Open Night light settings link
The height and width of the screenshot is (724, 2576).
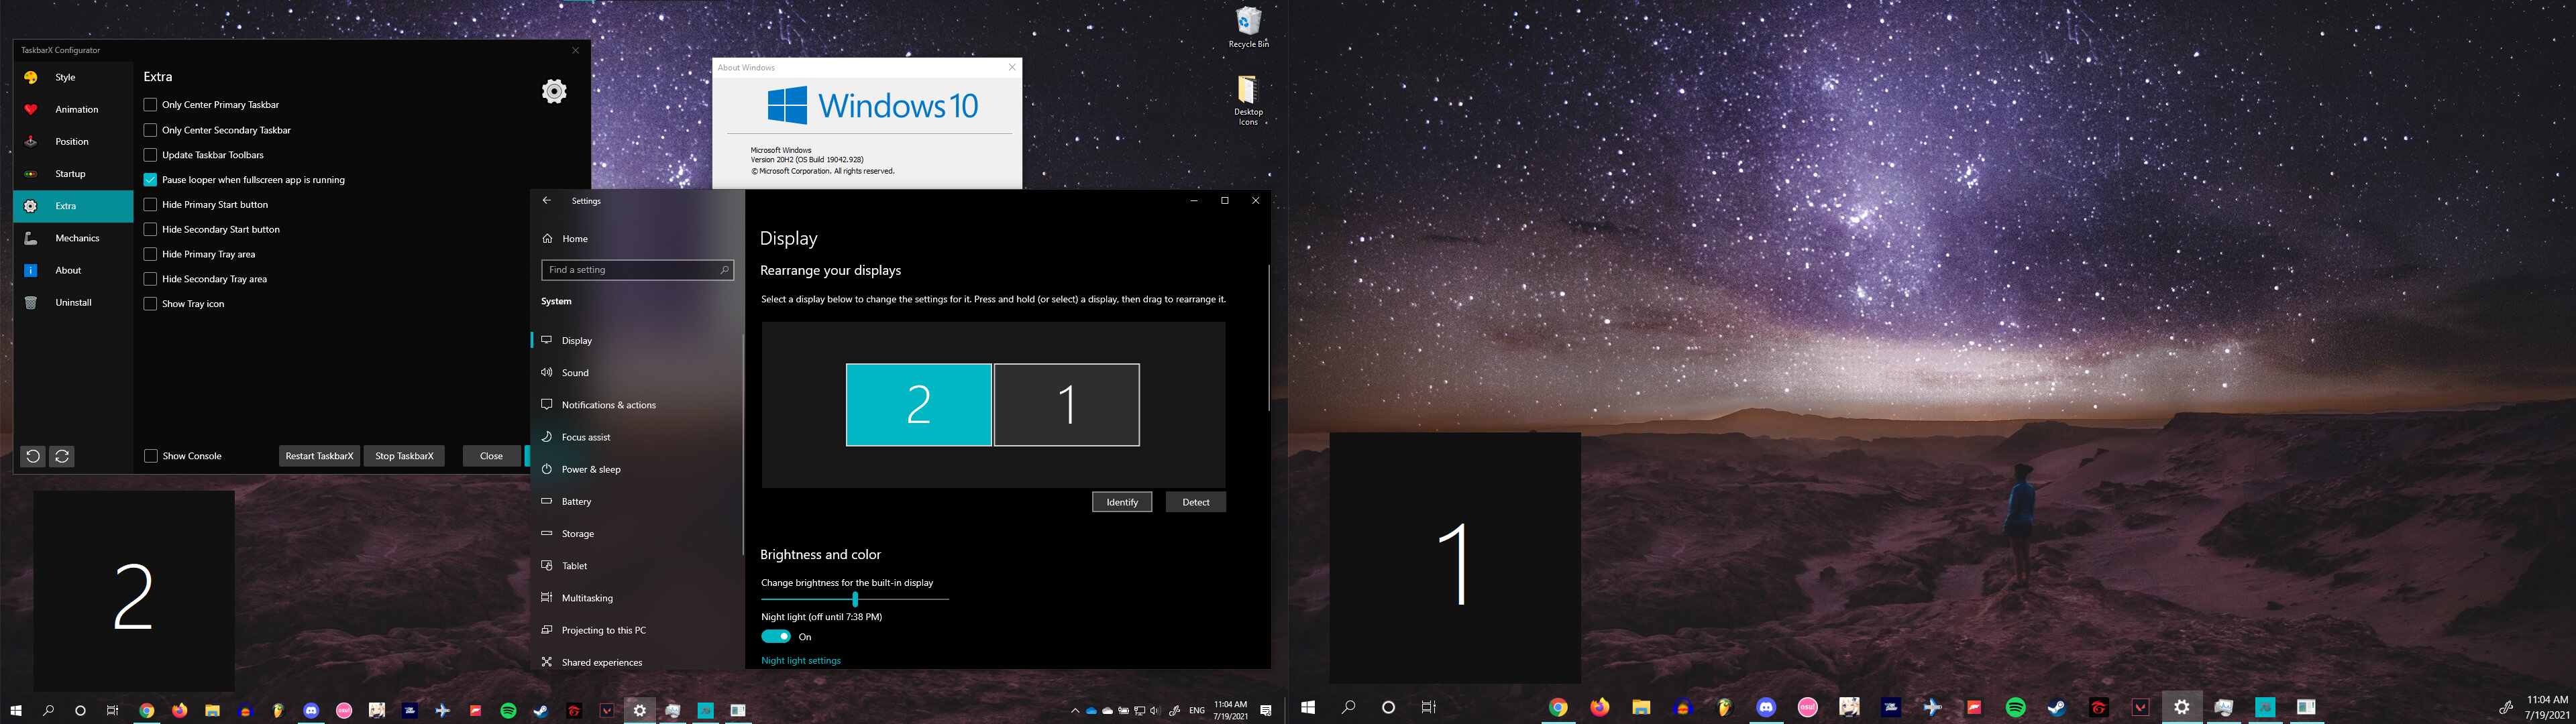click(800, 660)
